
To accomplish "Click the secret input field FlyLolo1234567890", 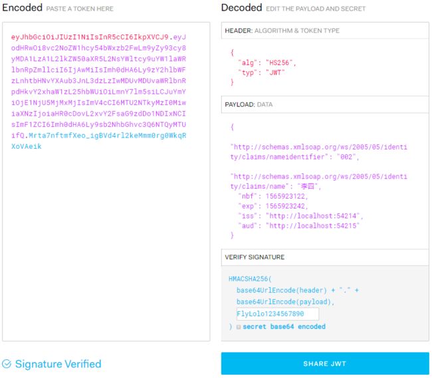I will pos(277,314).
